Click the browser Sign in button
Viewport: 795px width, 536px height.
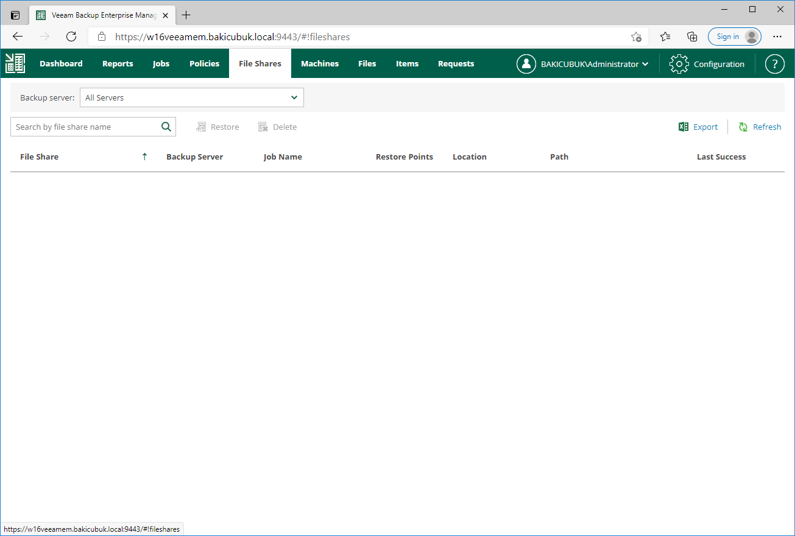pos(735,37)
